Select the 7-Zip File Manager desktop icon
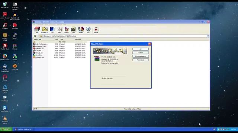Image resolution: width=238 pixels, height=133 pixels. tap(15, 6)
